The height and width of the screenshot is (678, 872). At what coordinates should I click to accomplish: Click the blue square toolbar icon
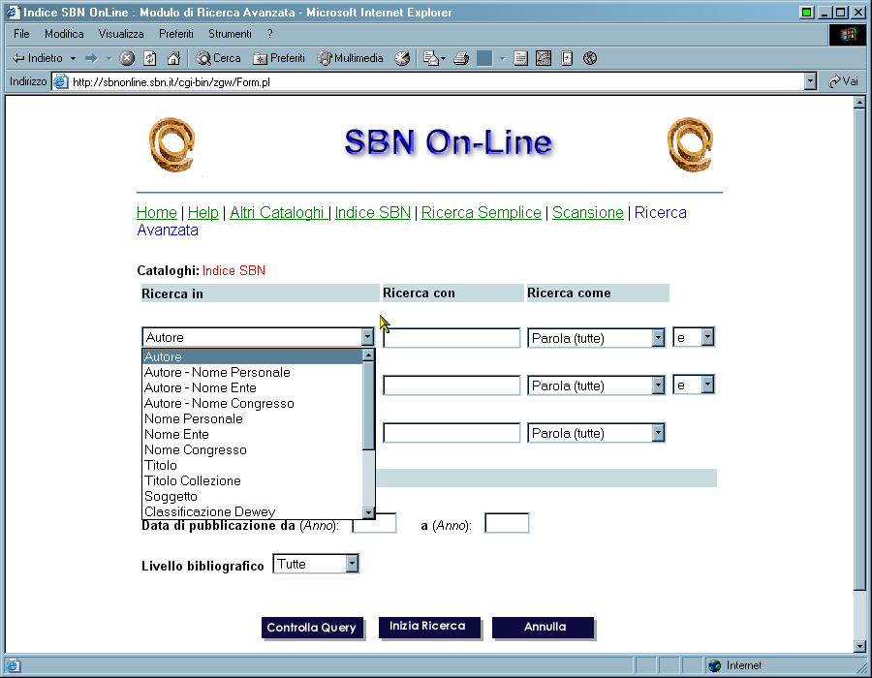click(x=484, y=58)
